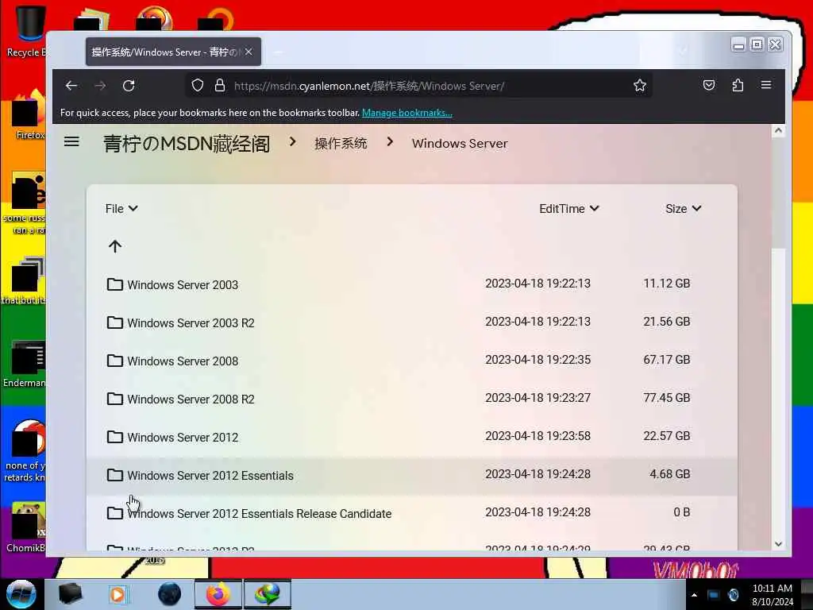The image size is (813, 610).
Task: Sort by File column dropdown
Action: [121, 209]
